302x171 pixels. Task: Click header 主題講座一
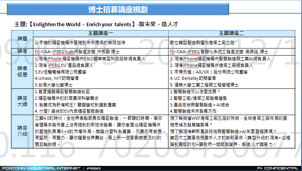coord(100,33)
